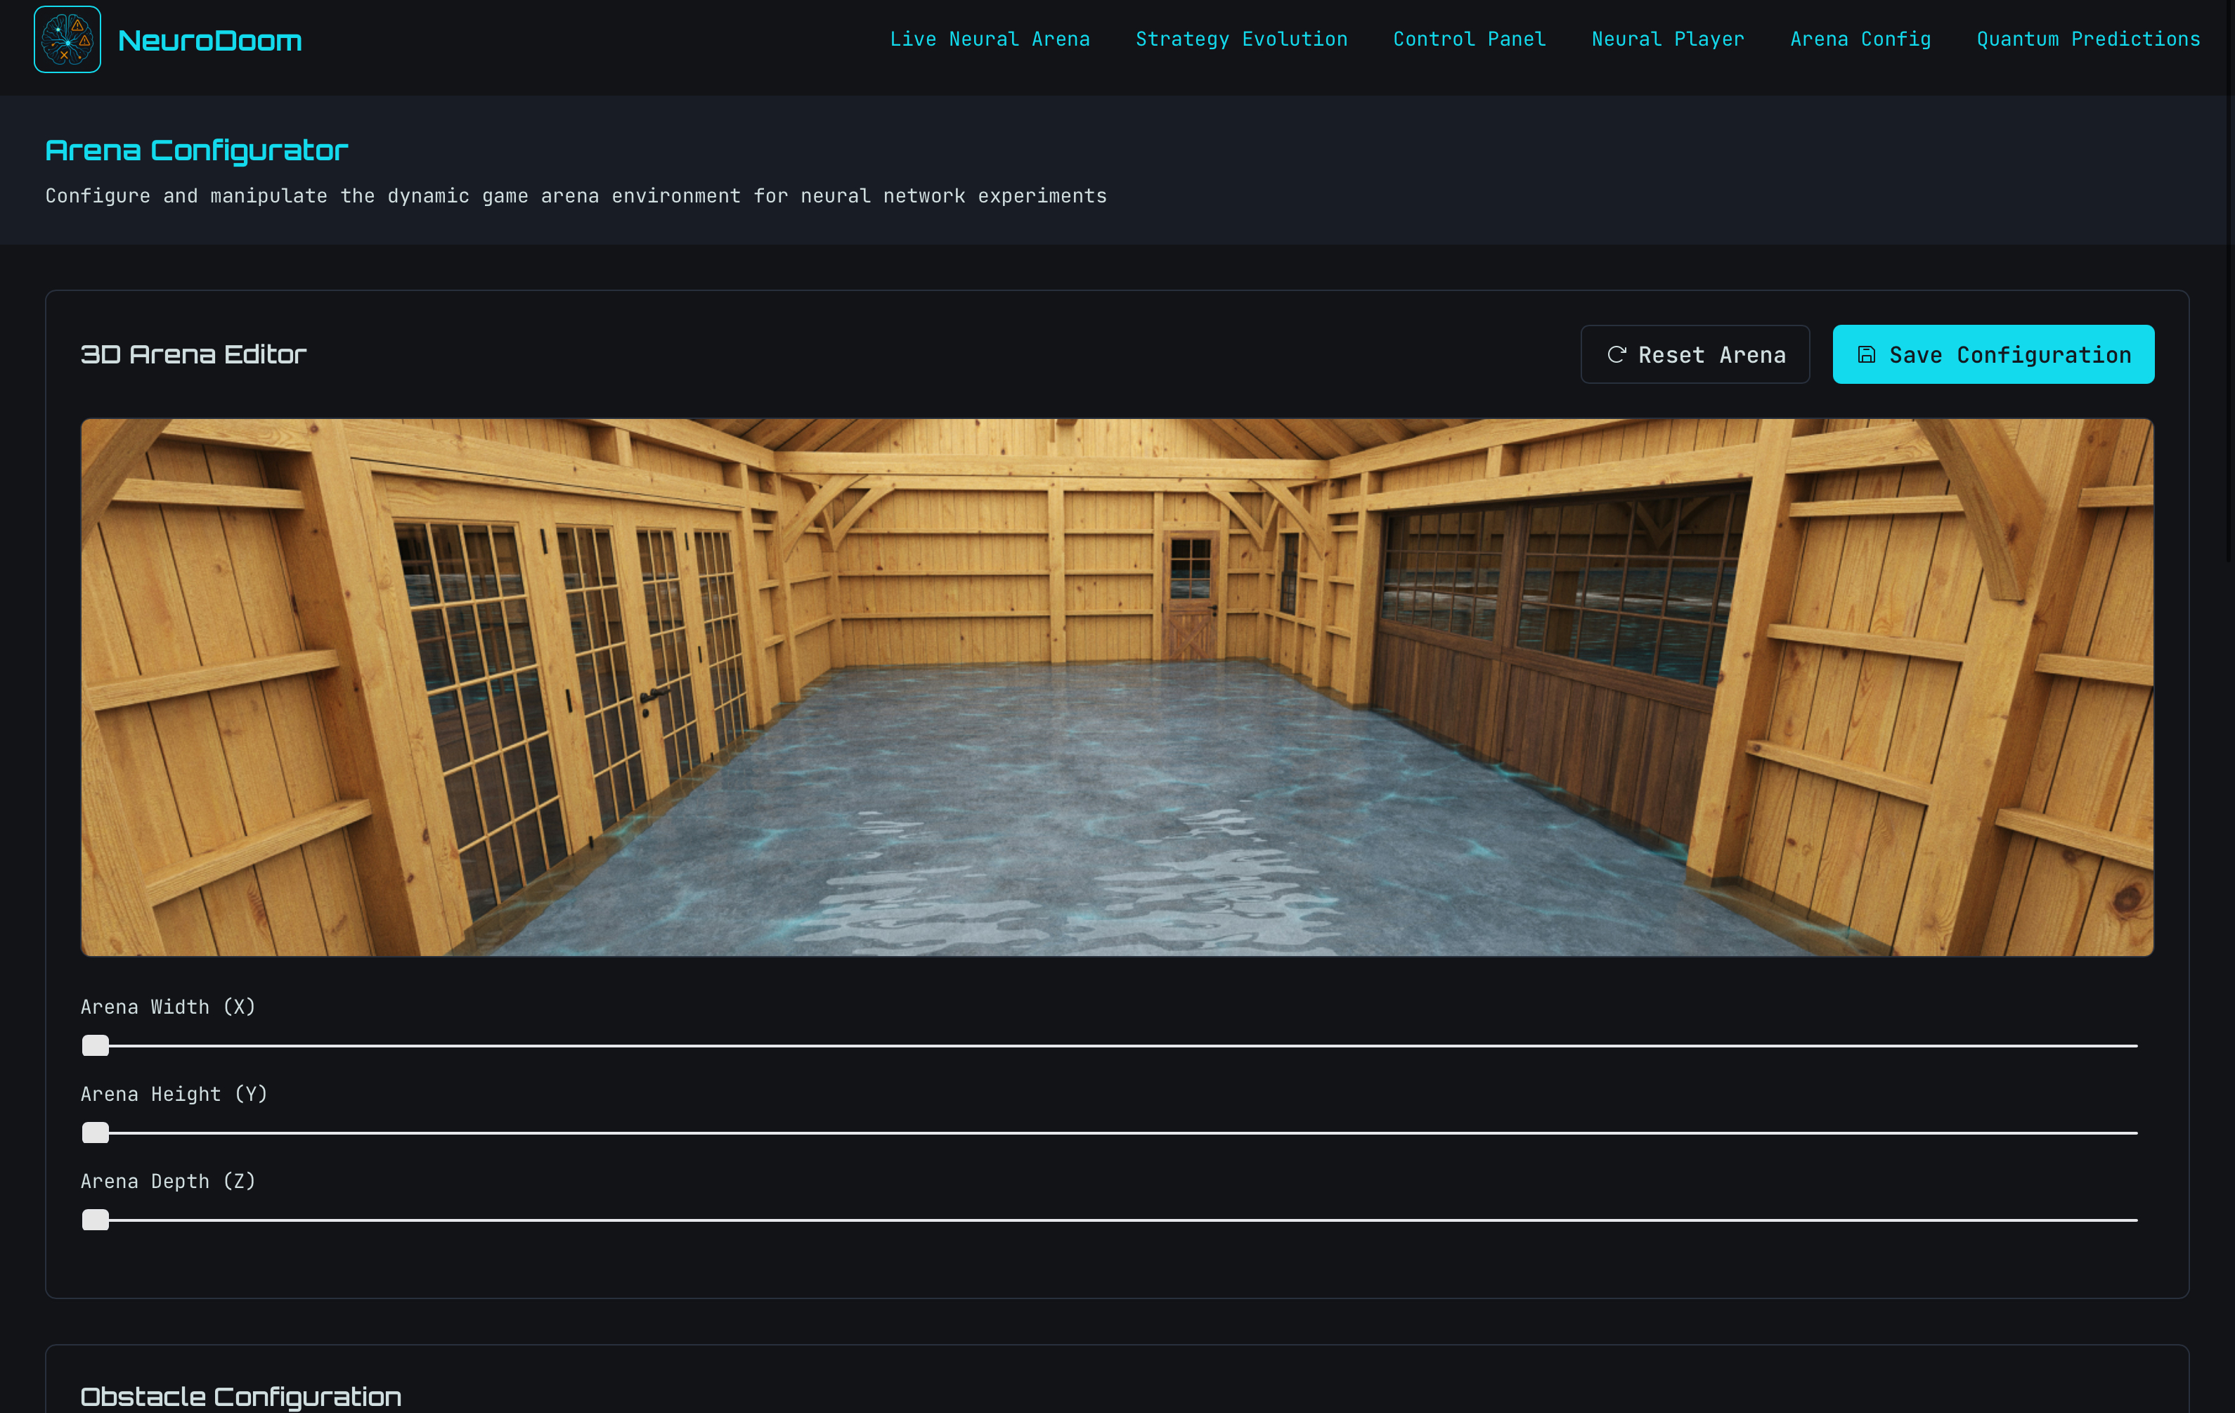This screenshot has height=1413, width=2235.
Task: Open the Live Neural Arena page
Action: (990, 39)
